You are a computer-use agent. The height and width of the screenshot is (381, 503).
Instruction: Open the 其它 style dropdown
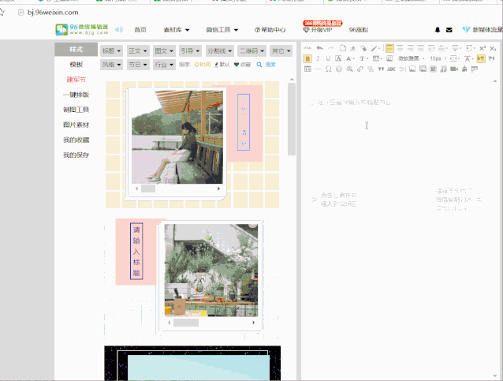point(281,50)
